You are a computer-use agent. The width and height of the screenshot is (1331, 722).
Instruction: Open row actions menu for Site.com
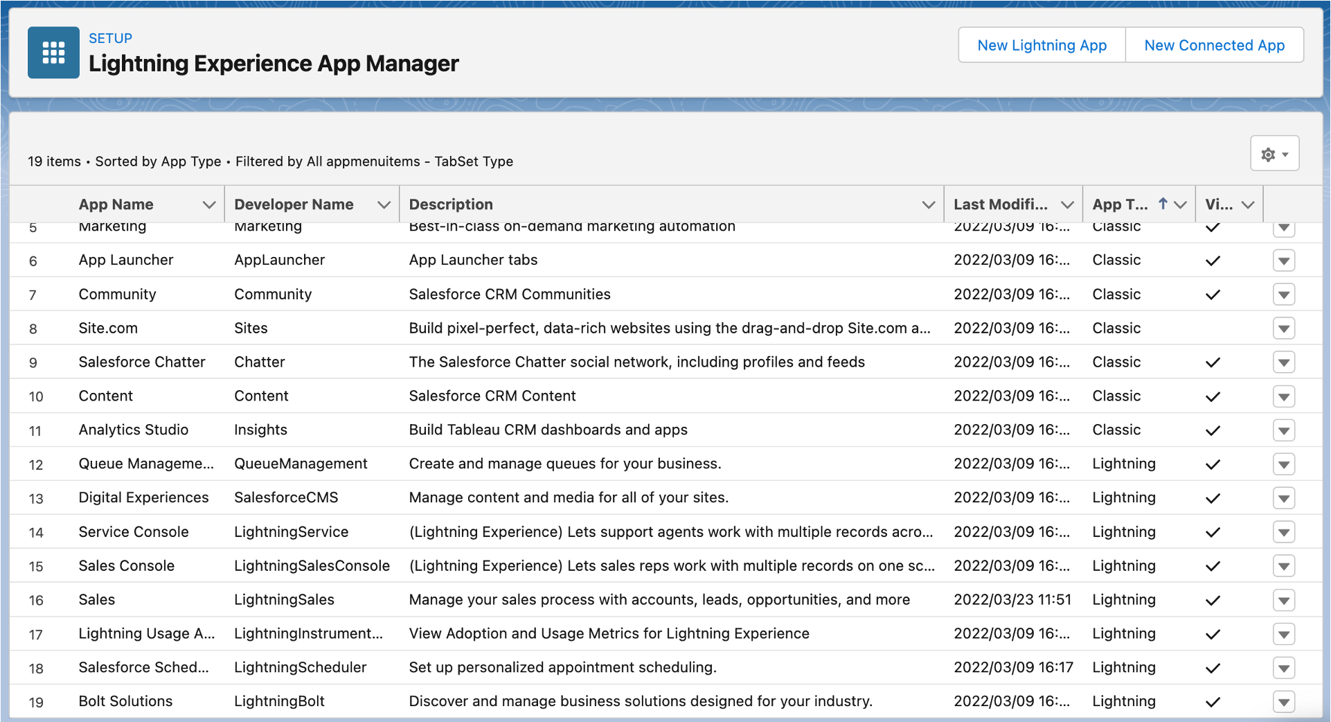point(1284,328)
